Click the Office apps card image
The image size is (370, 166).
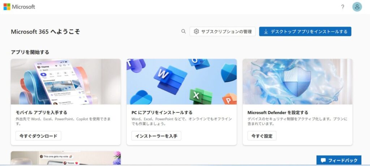[x=181, y=82]
